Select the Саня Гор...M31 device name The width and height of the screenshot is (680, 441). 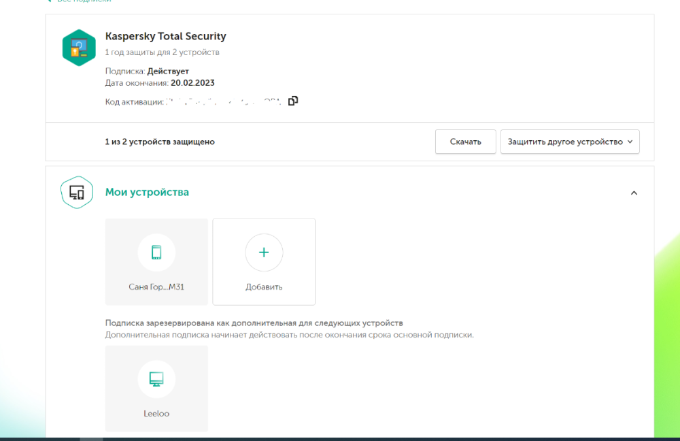coord(156,287)
